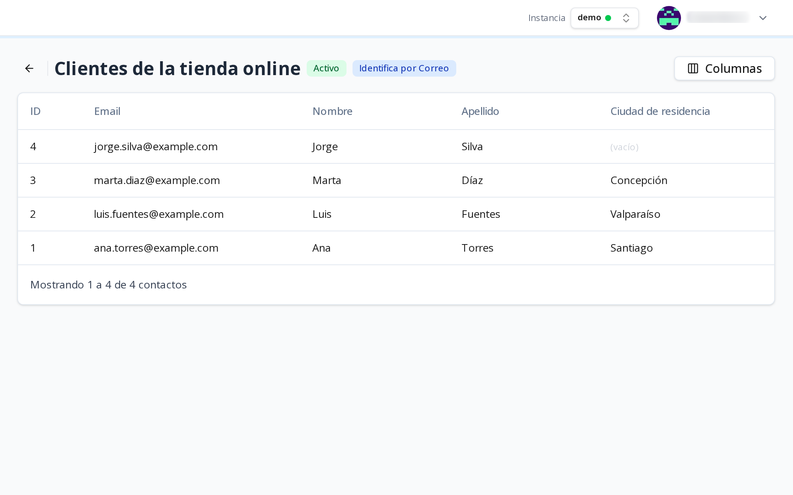Viewport: 793px width, 495px height.
Task: Select ana.torres@example.com email cell
Action: 156,248
